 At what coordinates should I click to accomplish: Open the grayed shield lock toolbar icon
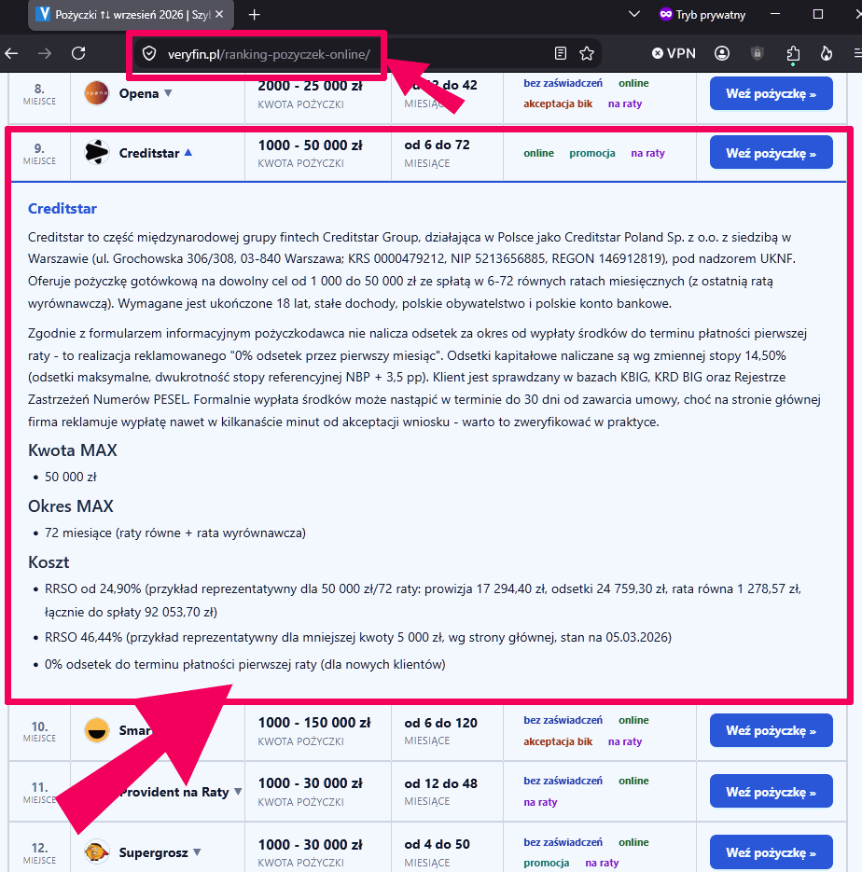pos(757,53)
